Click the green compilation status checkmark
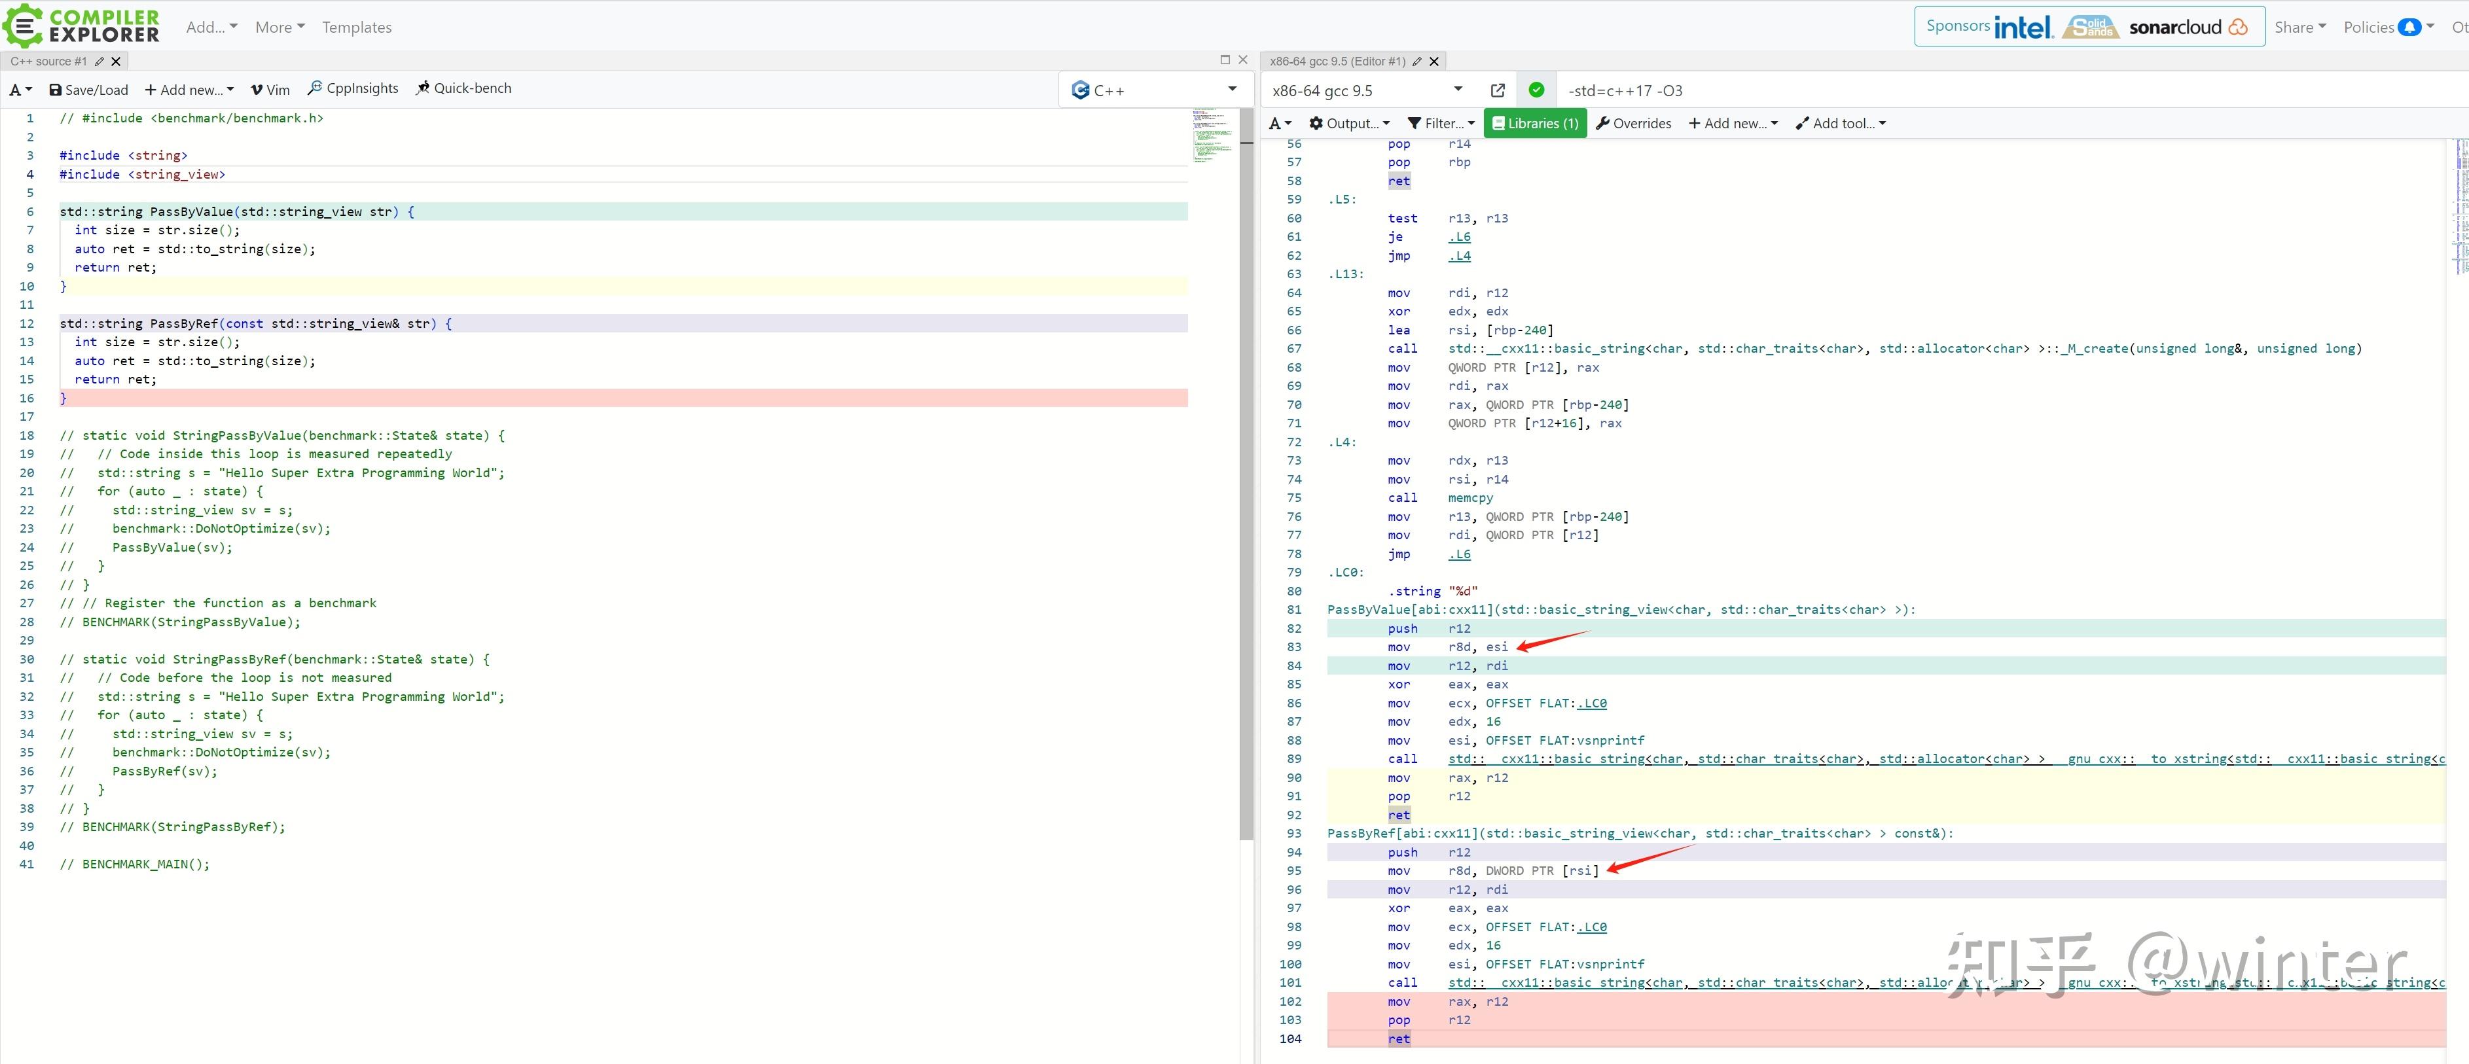Screen dimensions: 2469x1064 pyautogui.click(x=1536, y=90)
